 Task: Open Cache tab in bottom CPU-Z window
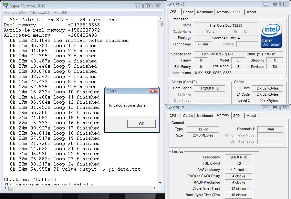(188, 116)
